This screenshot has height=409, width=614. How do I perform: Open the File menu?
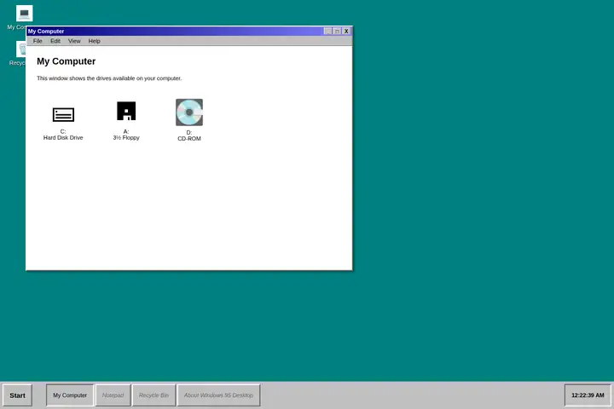tap(38, 41)
